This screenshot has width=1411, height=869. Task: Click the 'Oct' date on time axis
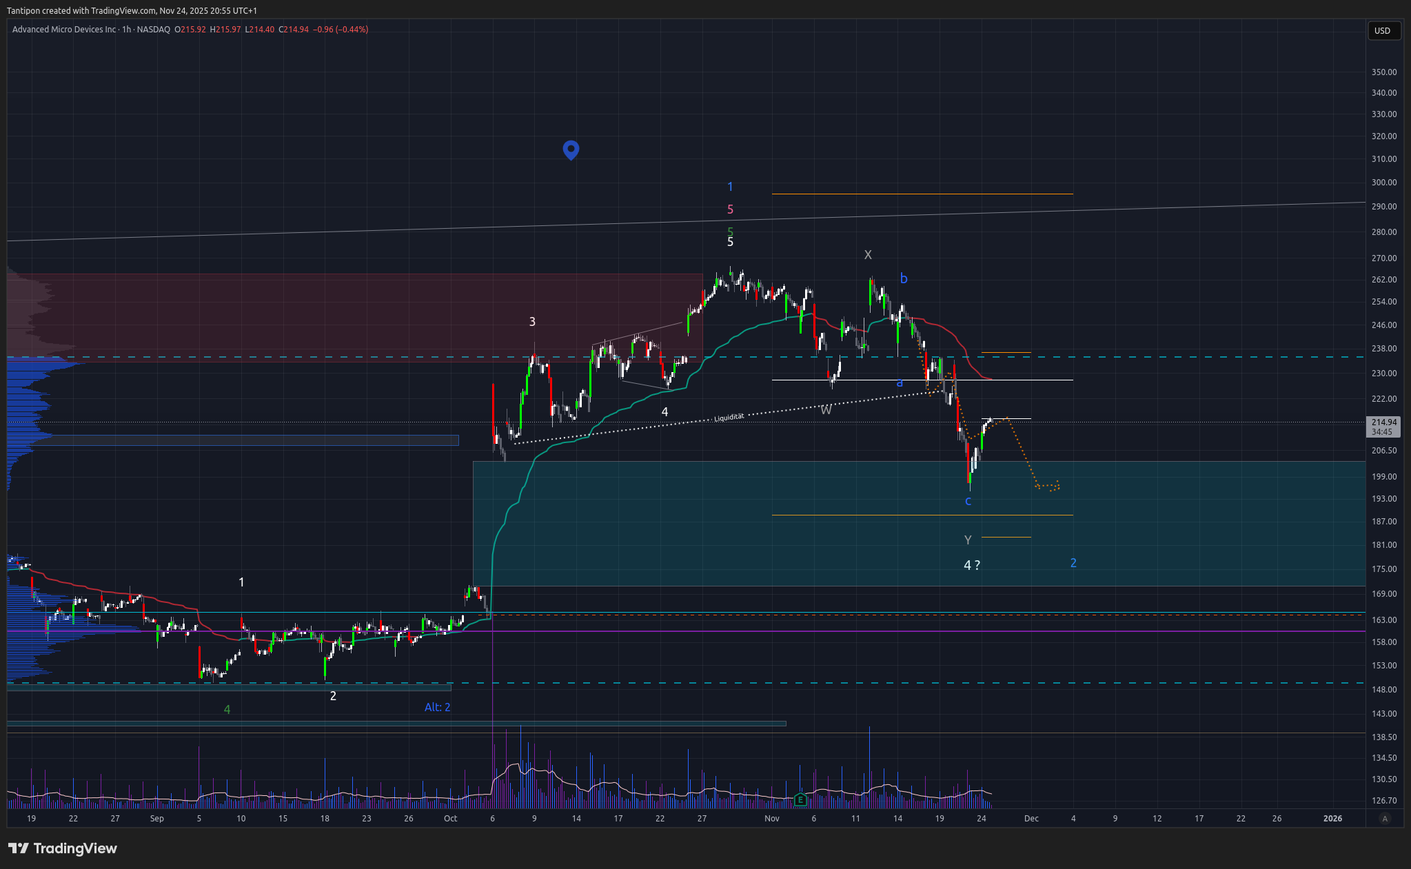450,819
